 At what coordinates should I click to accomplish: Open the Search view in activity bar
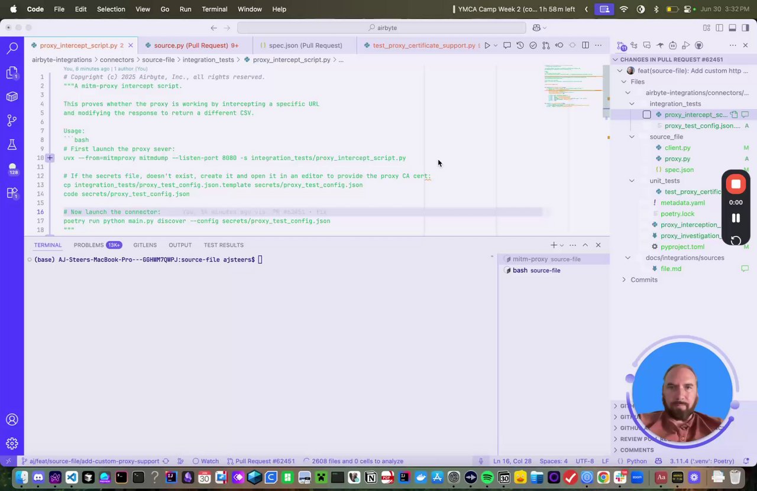click(x=12, y=48)
